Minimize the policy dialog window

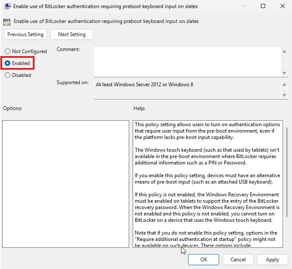pos(244,6)
